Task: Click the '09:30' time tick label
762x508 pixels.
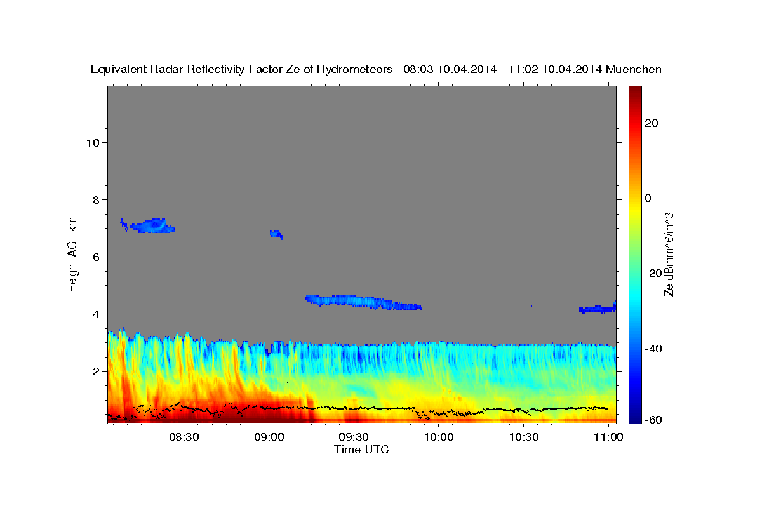Action: [x=354, y=438]
